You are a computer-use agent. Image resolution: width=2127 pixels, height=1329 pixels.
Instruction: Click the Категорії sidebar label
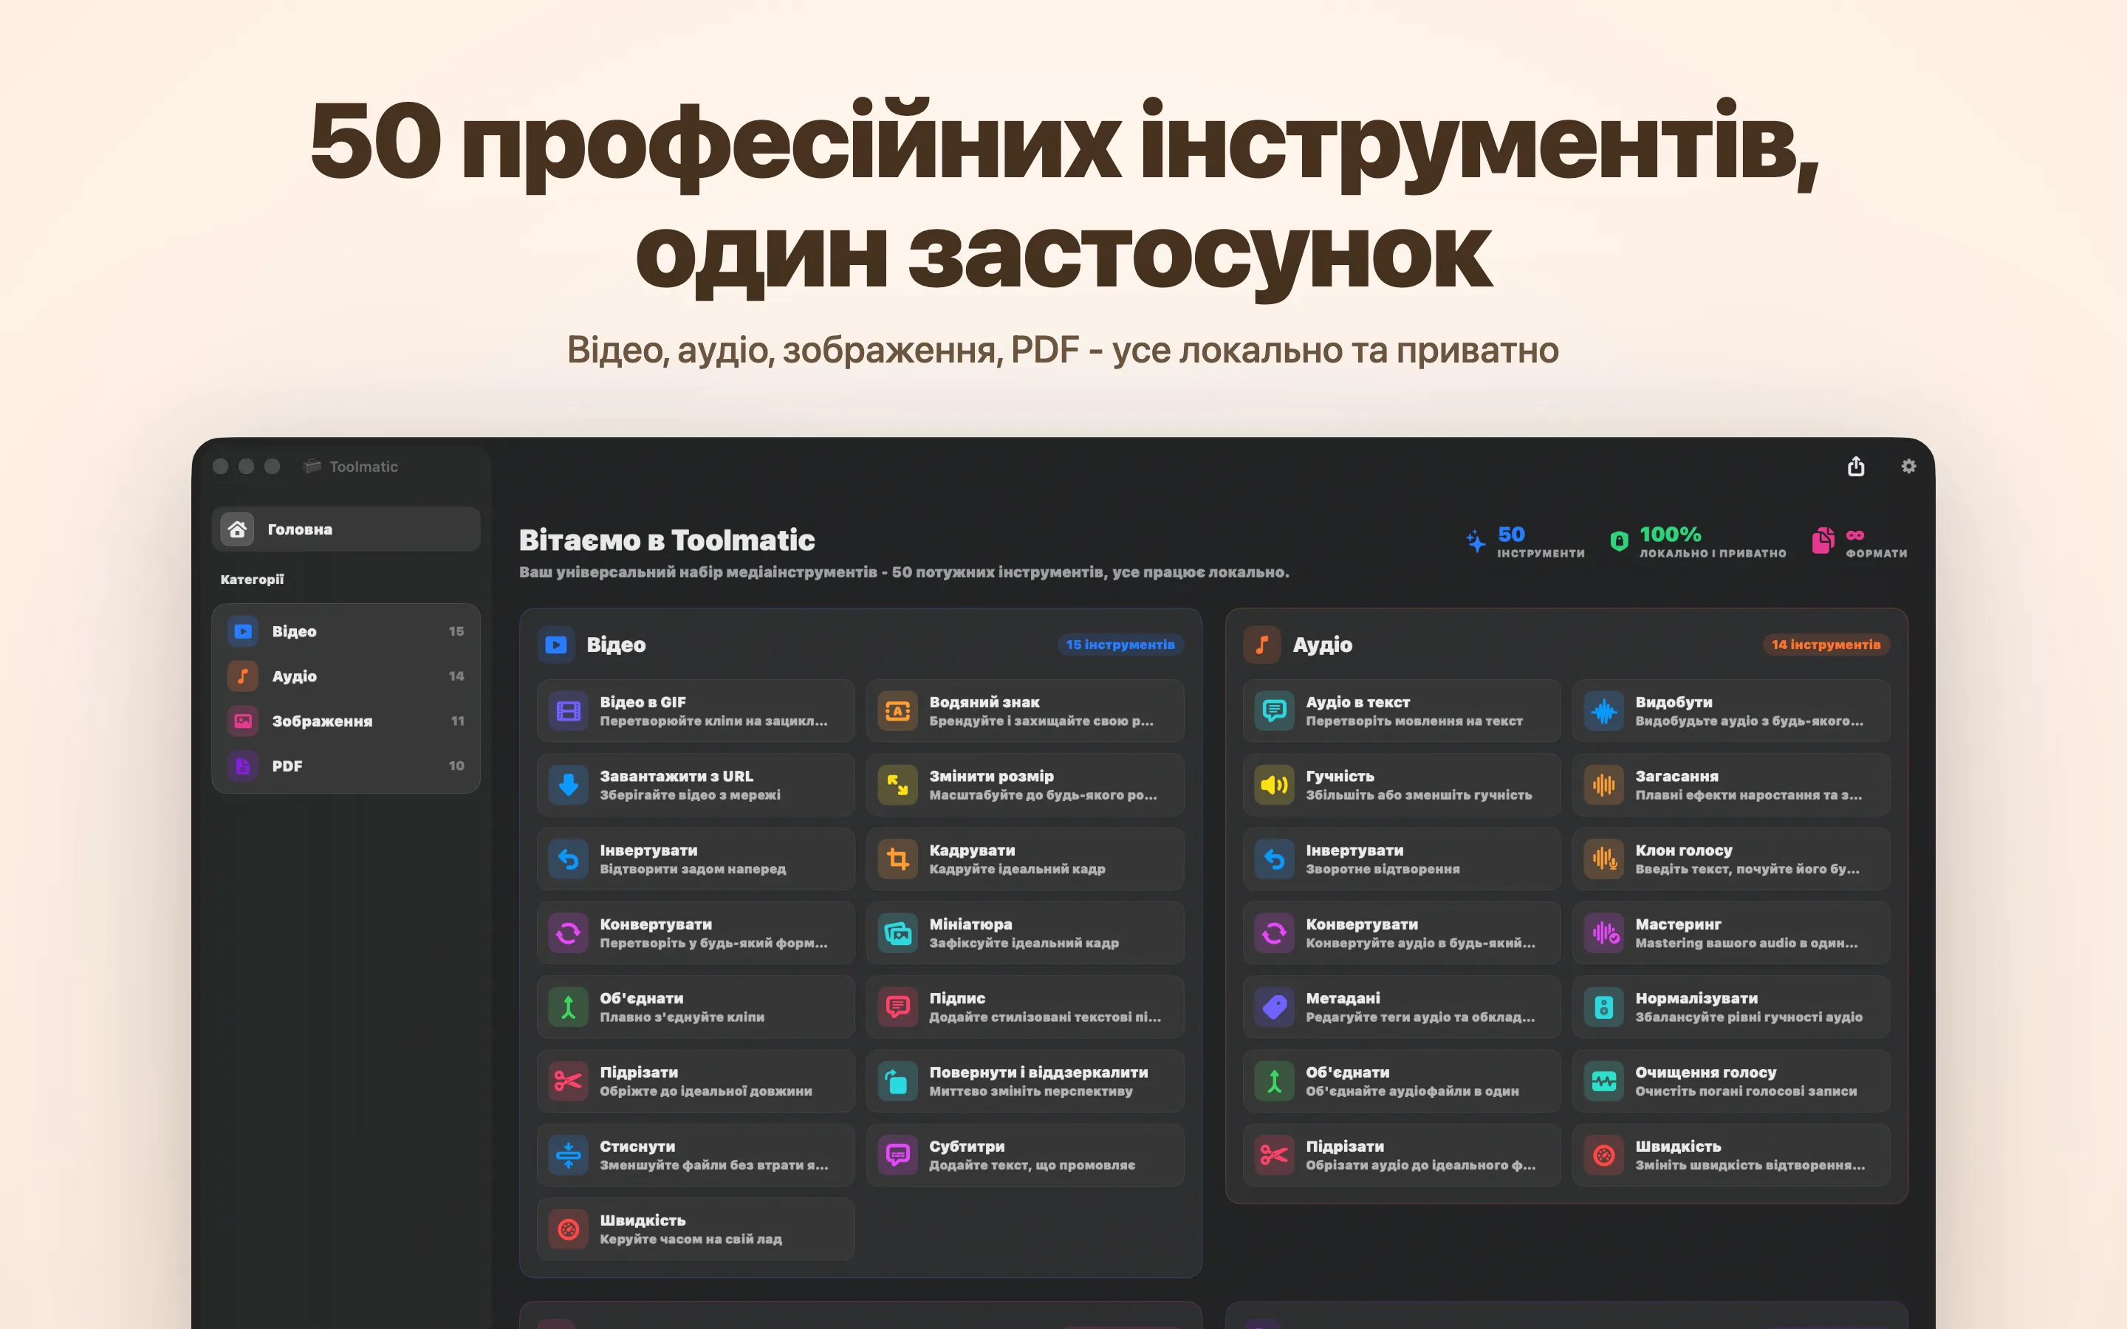(253, 580)
